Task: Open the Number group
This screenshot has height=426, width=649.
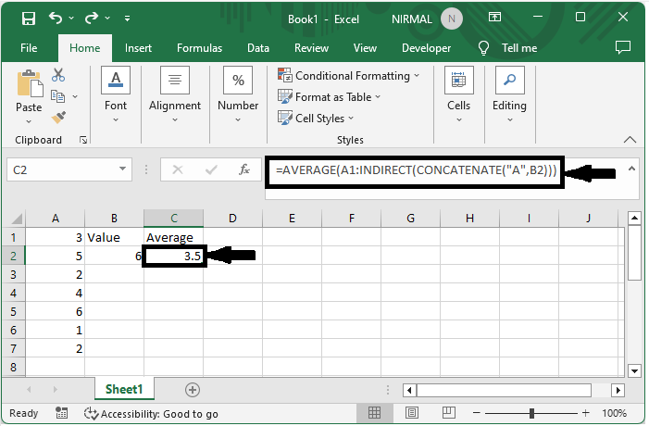Action: coord(238,94)
